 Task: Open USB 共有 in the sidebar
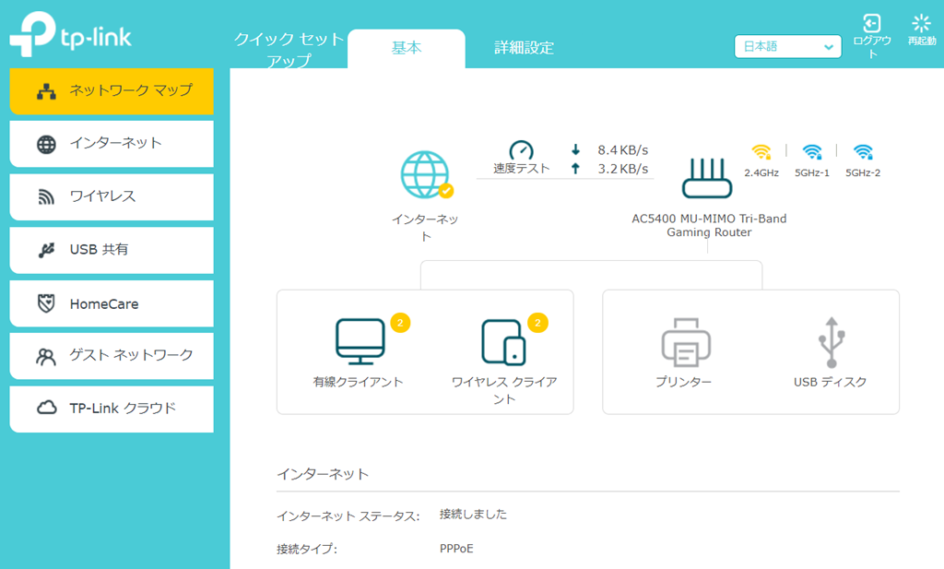coord(112,250)
